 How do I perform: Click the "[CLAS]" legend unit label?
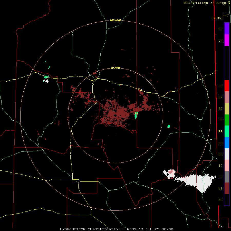[x=217, y=18]
